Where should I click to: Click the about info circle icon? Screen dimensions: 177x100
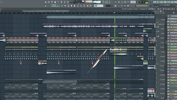click(x=49, y=2)
